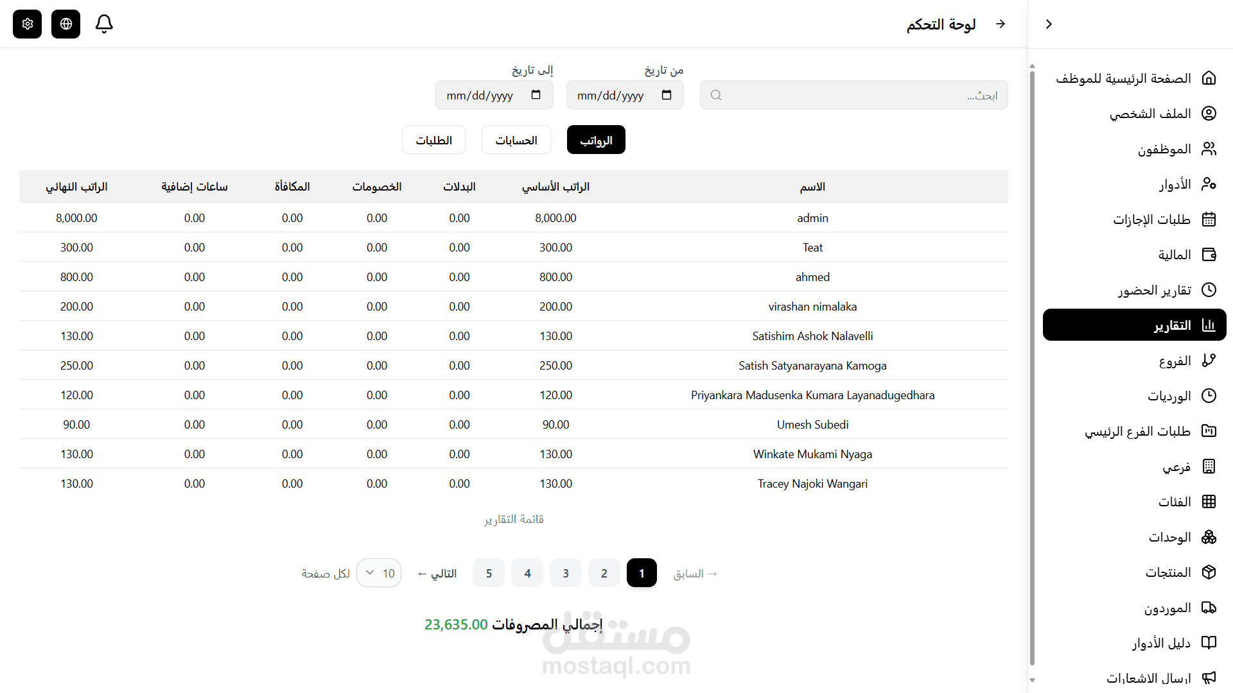Jump to page 5
Screen dimensions: 1233x693
click(489, 573)
